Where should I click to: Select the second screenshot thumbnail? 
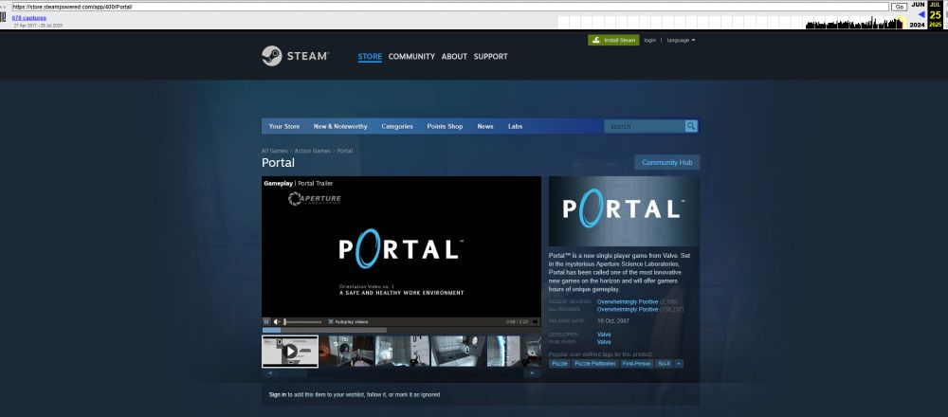347,351
